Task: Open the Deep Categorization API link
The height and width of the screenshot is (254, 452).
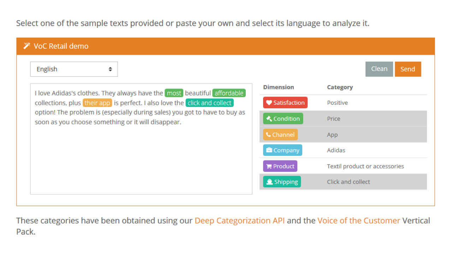Action: click(240, 221)
